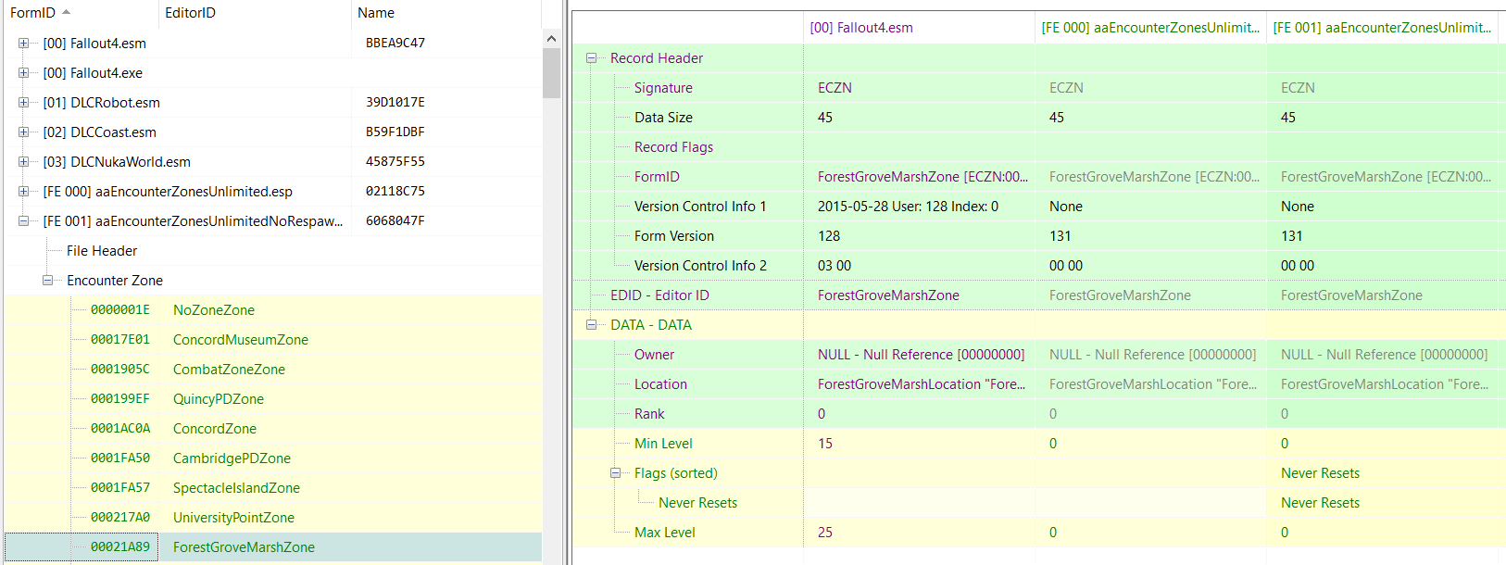The image size is (1506, 565).
Task: Click the 39D1017E hash value
Action: 395,103
